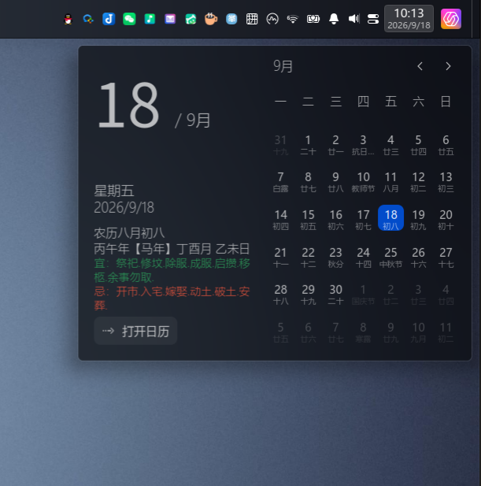Viewport: 481px width, 486px height.
Task: Click the large 18 date heading
Action: 128,105
